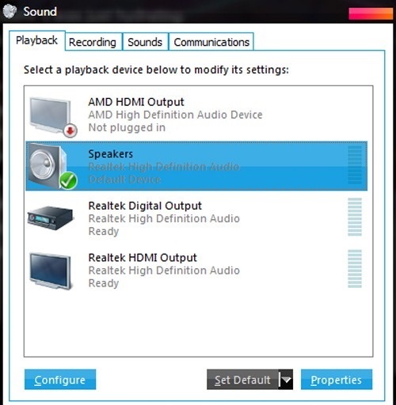Image resolution: width=396 pixels, height=405 pixels.
Task: Click the Realtek HDMI Output monitor icon
Action: tap(51, 271)
